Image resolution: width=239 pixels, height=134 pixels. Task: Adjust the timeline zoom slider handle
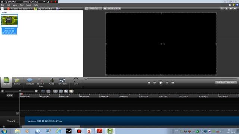[x=20, y=91]
